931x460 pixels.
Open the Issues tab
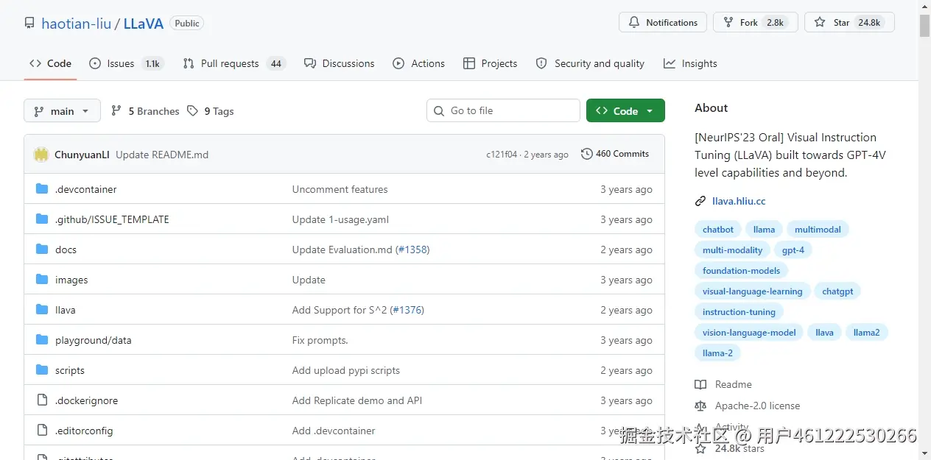tap(126, 63)
